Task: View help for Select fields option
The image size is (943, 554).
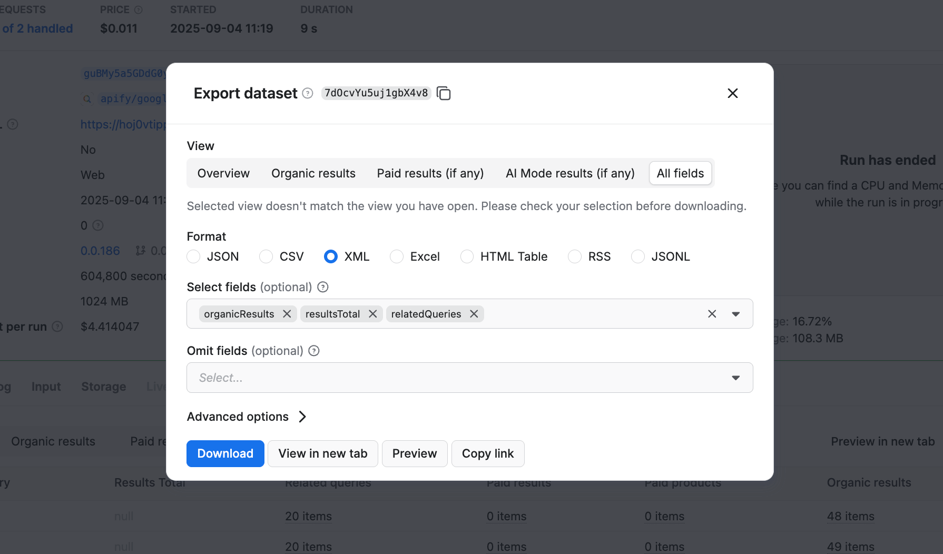Action: point(322,287)
